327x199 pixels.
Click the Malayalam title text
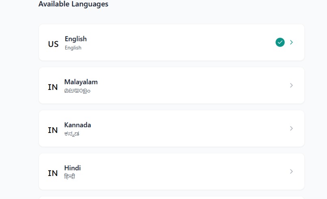click(81, 82)
